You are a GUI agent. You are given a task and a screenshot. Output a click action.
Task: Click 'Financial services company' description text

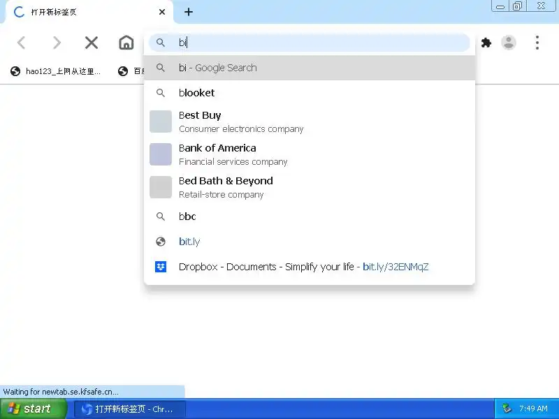click(x=233, y=162)
